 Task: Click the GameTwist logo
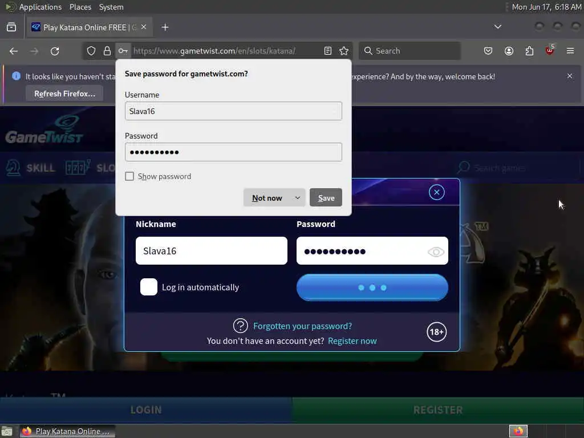click(x=44, y=129)
